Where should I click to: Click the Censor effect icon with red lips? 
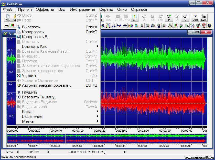pyautogui.click(x=204, y=26)
